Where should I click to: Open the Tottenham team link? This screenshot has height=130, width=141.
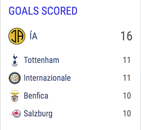click(x=42, y=60)
